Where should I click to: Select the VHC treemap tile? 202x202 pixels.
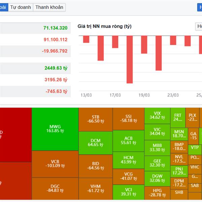tap(195, 169)
